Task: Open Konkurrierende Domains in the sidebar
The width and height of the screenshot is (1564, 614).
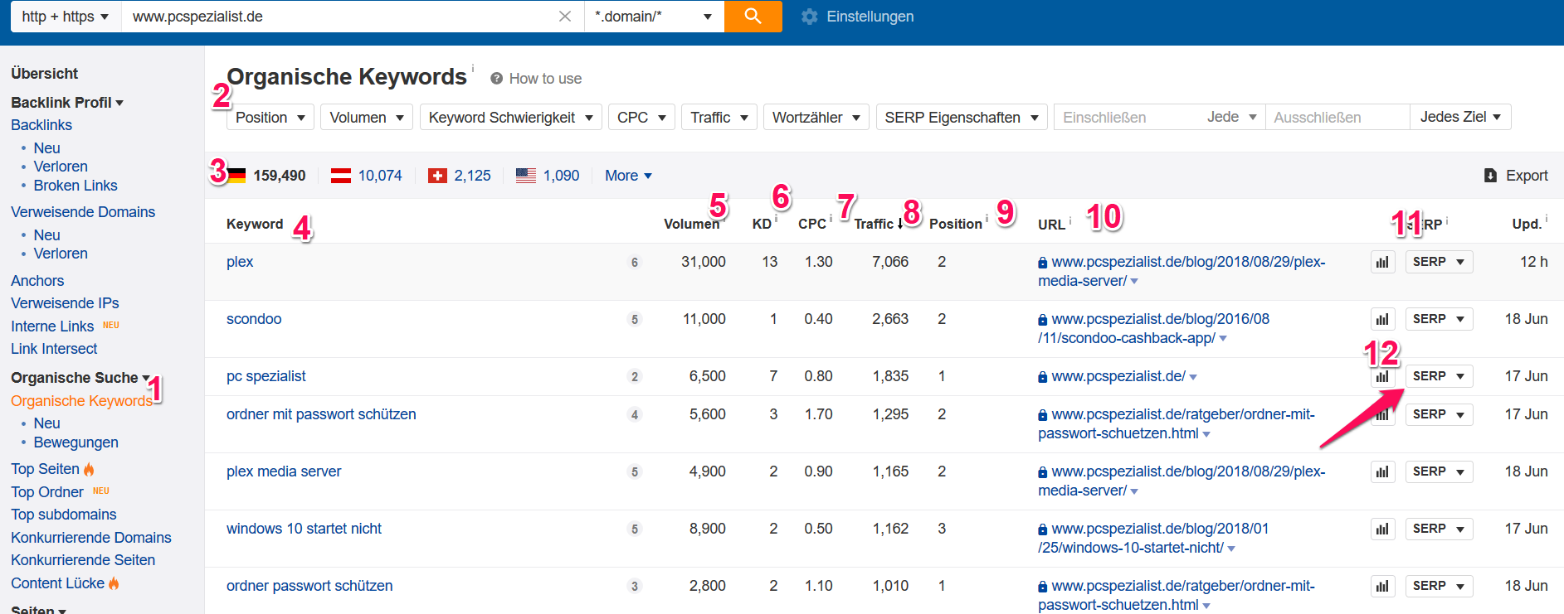Action: tap(91, 538)
